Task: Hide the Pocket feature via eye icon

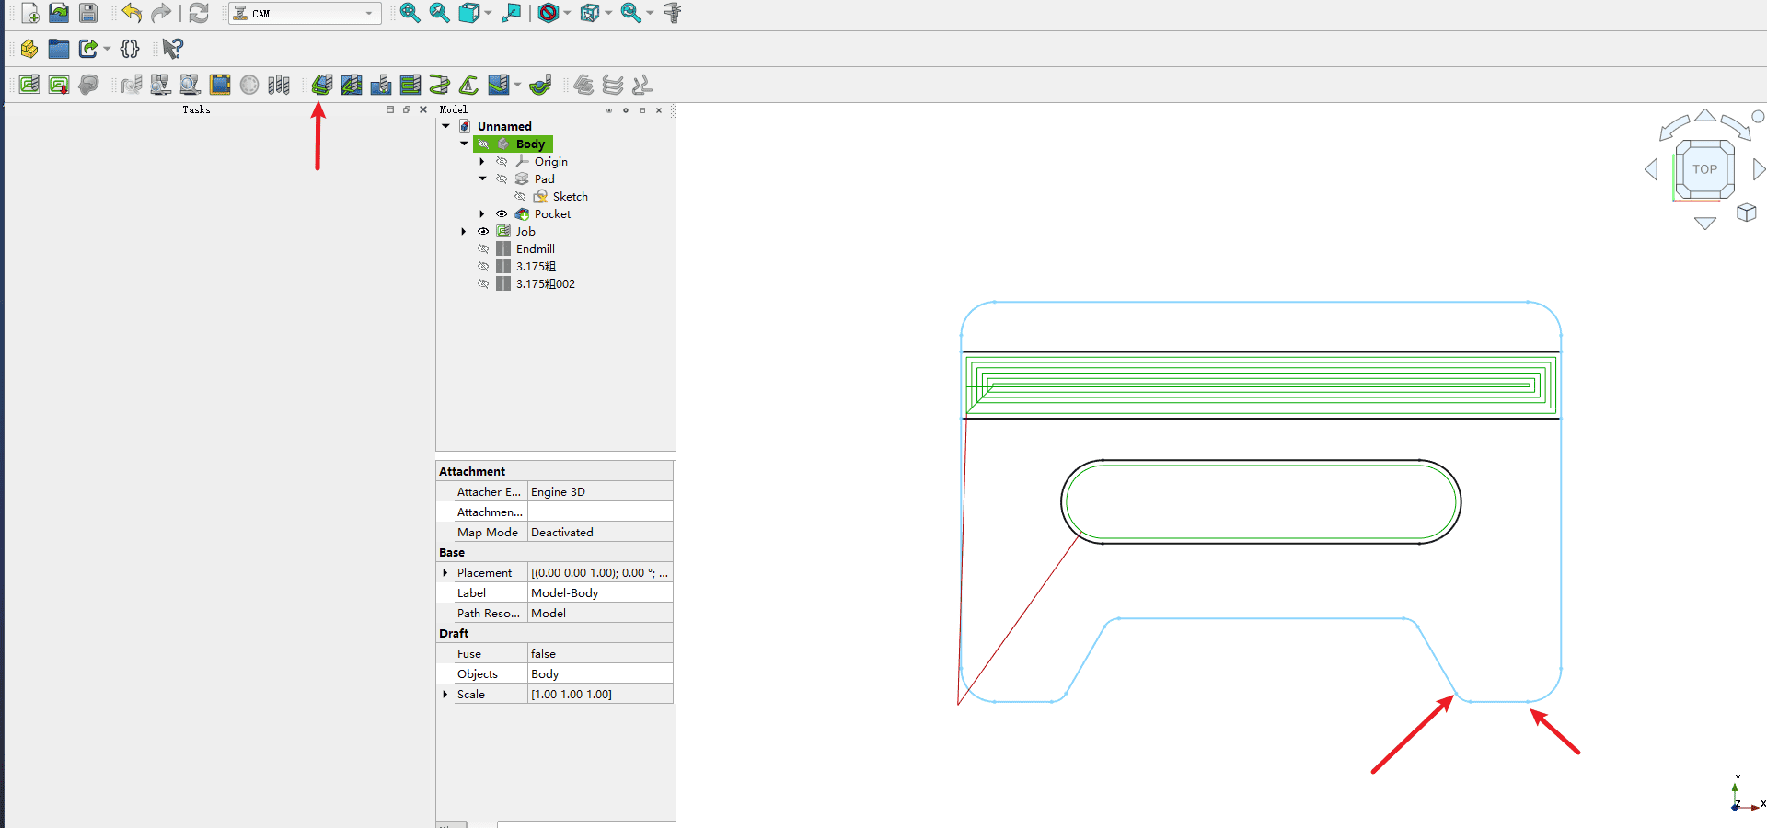Action: (502, 214)
